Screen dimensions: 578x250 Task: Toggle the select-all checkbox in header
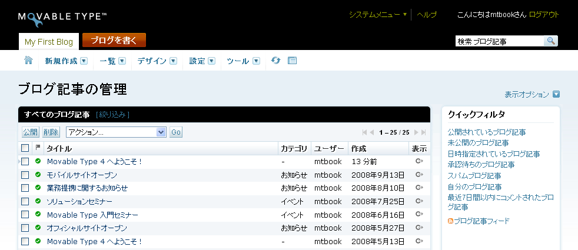click(x=25, y=148)
